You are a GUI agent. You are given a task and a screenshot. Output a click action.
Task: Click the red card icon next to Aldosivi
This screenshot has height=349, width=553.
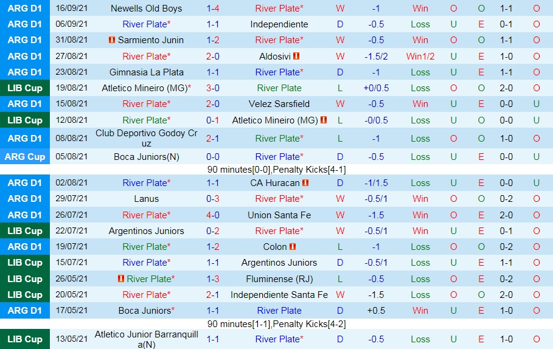(296, 56)
